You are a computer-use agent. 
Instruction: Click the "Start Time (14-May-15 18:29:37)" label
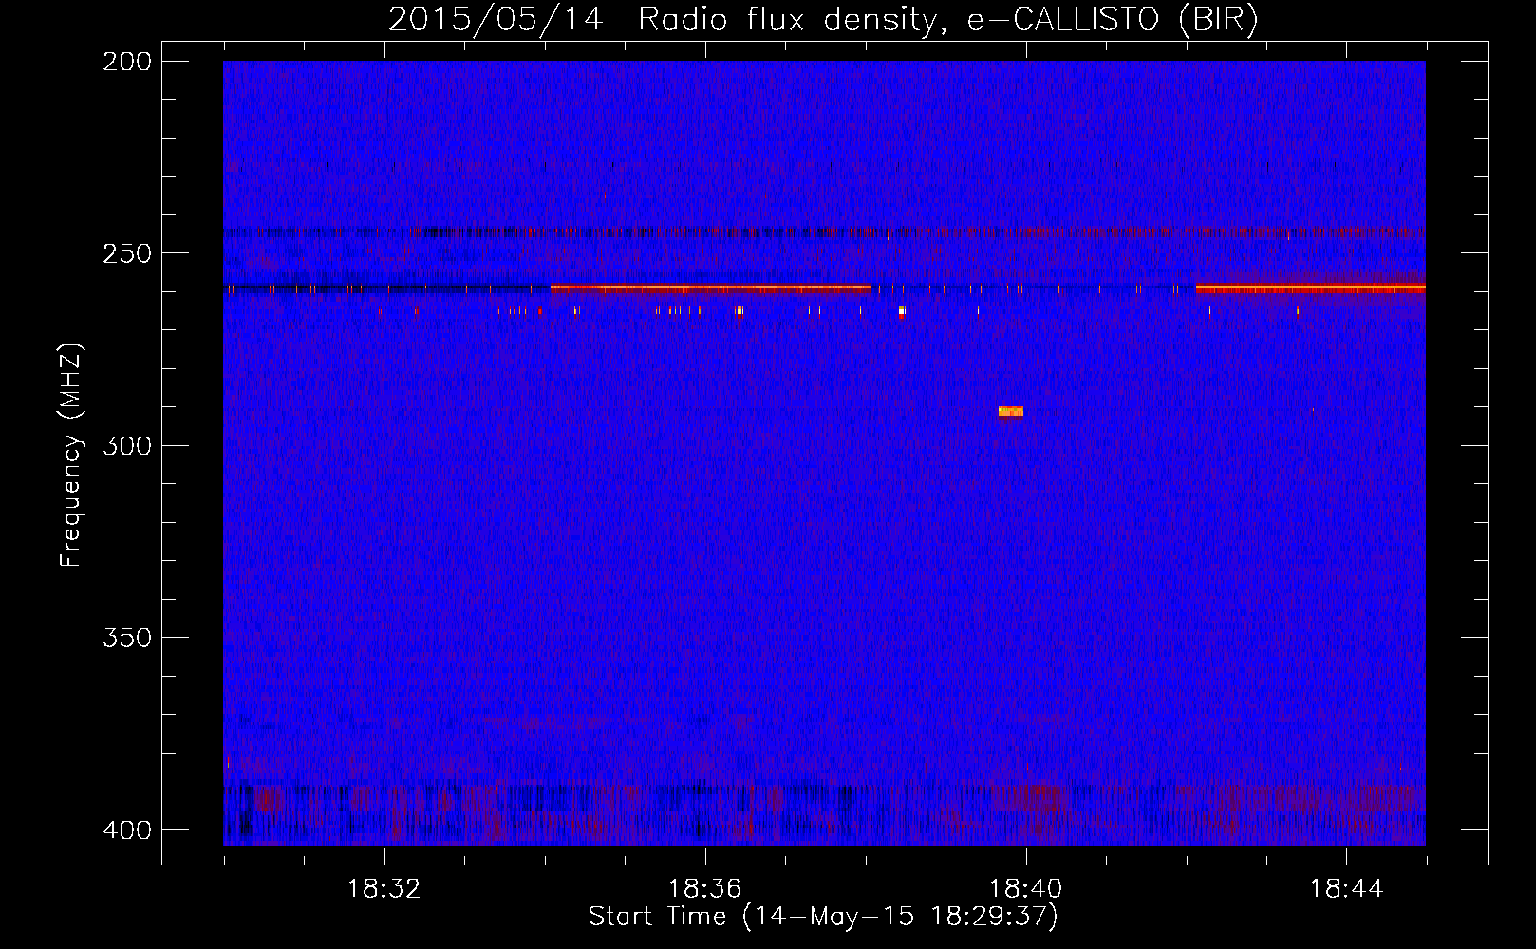tap(823, 917)
